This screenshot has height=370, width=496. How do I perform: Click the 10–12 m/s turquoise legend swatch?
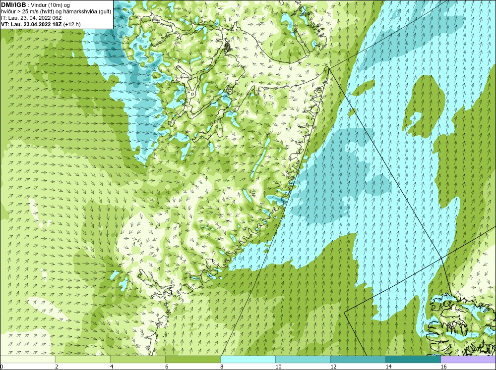click(303, 359)
